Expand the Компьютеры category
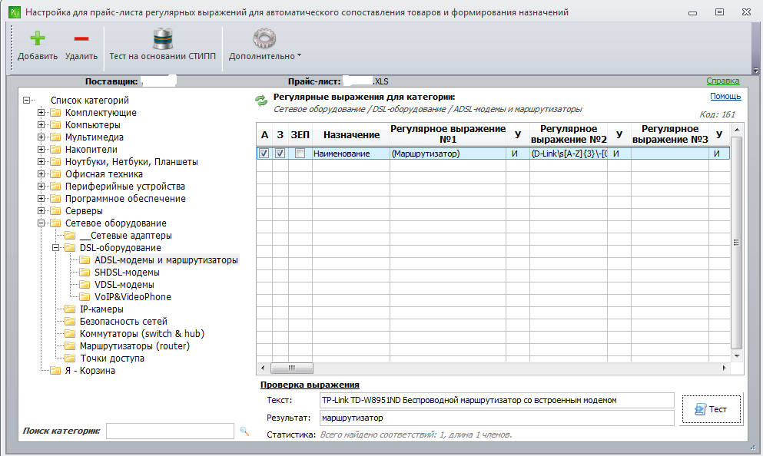The image size is (763, 456). click(x=41, y=125)
